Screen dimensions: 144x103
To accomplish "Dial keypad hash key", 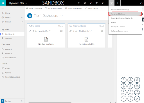I will pyautogui.click(x=137, y=99).
